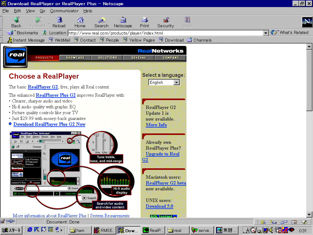Click Download RealPlayer Plus G2 Now
The width and height of the screenshot is (313, 235).
[x=49, y=124]
